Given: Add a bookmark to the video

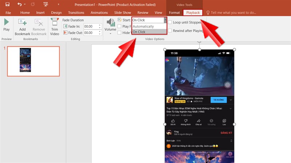Looking at the screenshot, I should tap(22, 27).
